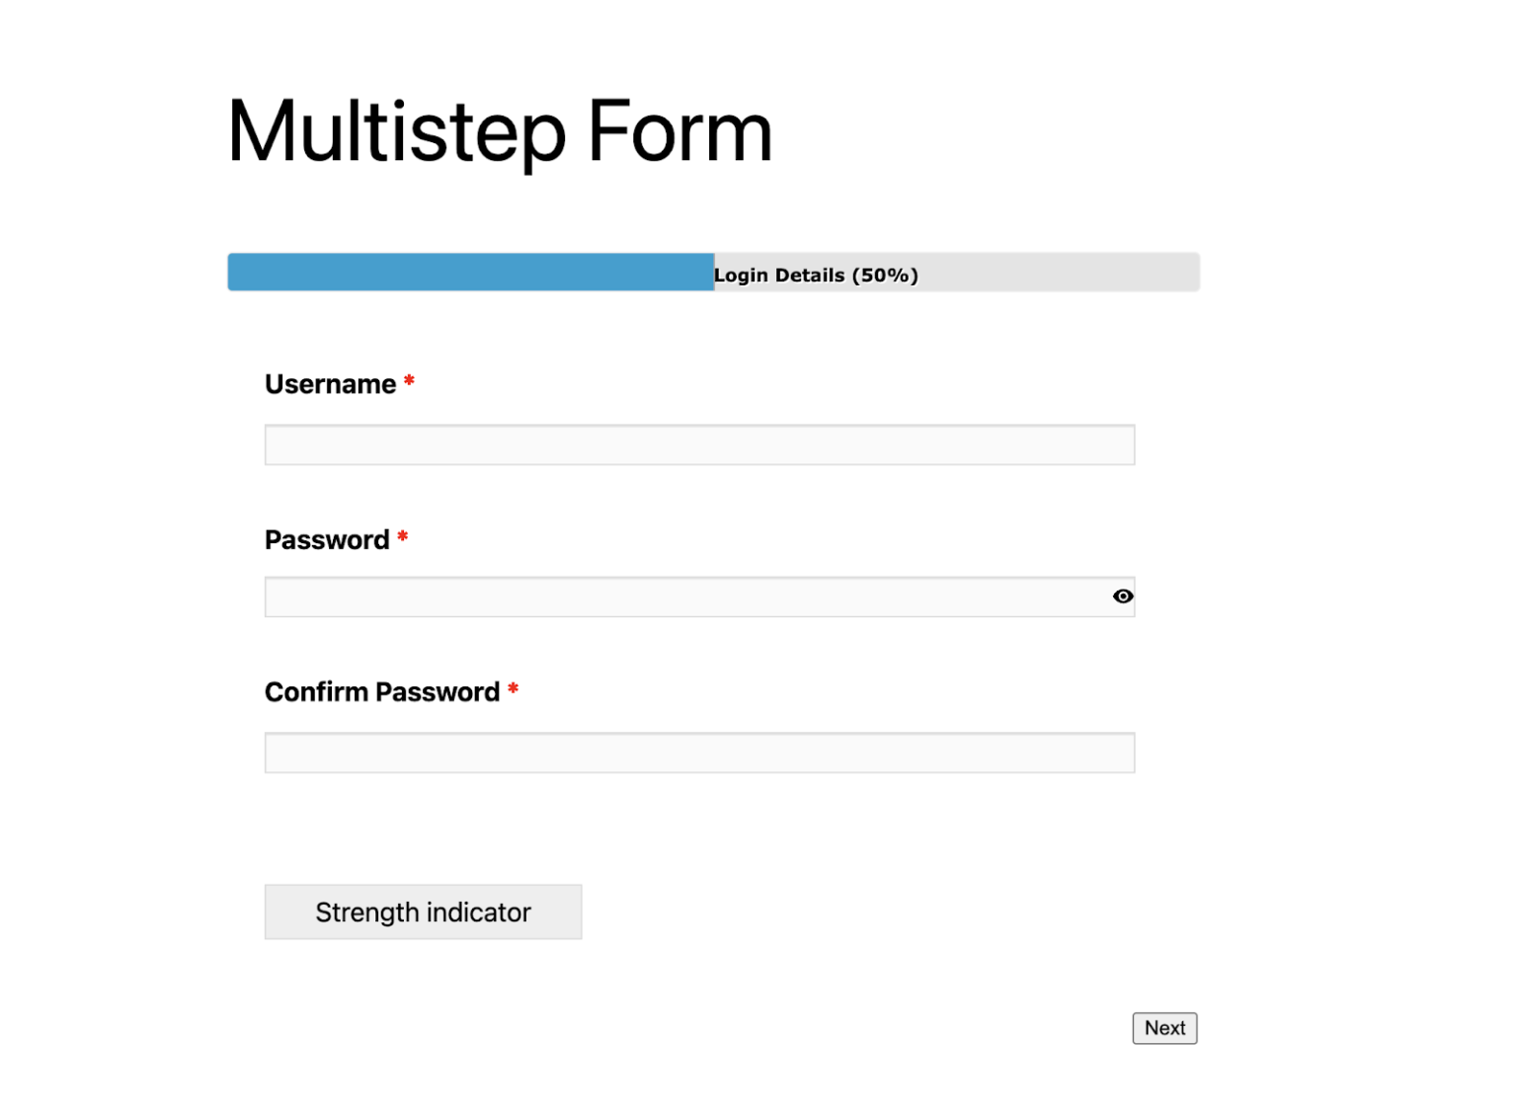
Task: Toggle password visibility with the eye icon
Action: [x=1123, y=597]
